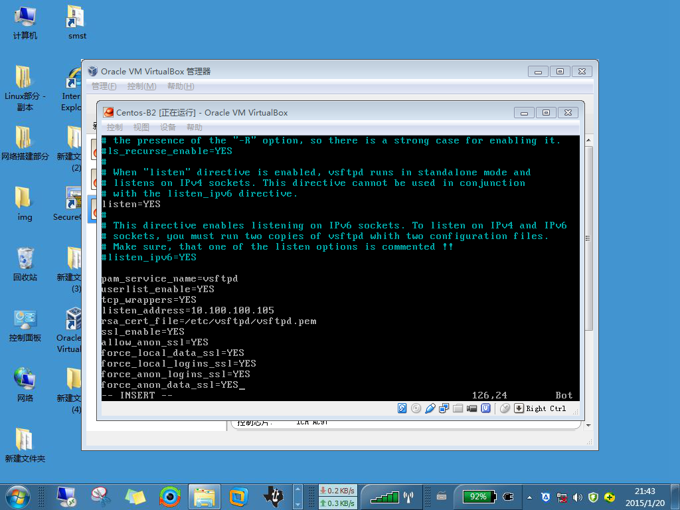Image resolution: width=680 pixels, height=510 pixels.
Task: Select the 控制面板 desktop icon
Action: [x=25, y=325]
